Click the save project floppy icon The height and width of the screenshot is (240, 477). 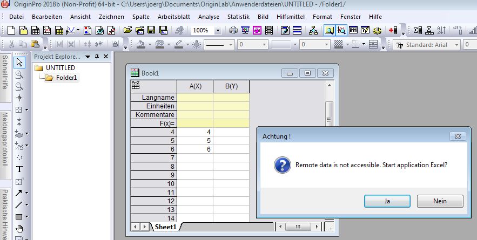tap(151, 30)
